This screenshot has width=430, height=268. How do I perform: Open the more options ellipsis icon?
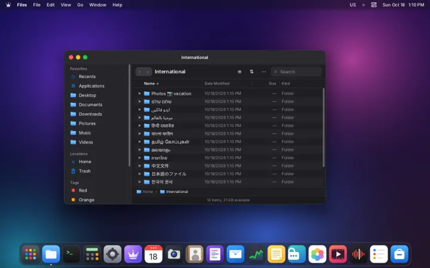click(x=263, y=71)
